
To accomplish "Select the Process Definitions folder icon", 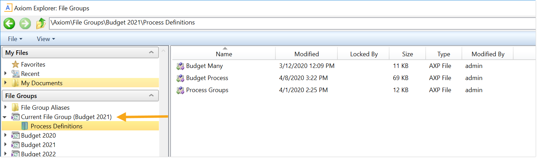I will point(25,126).
